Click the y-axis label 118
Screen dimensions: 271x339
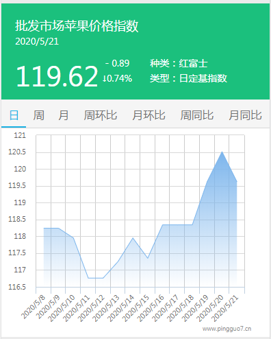(x=20, y=236)
